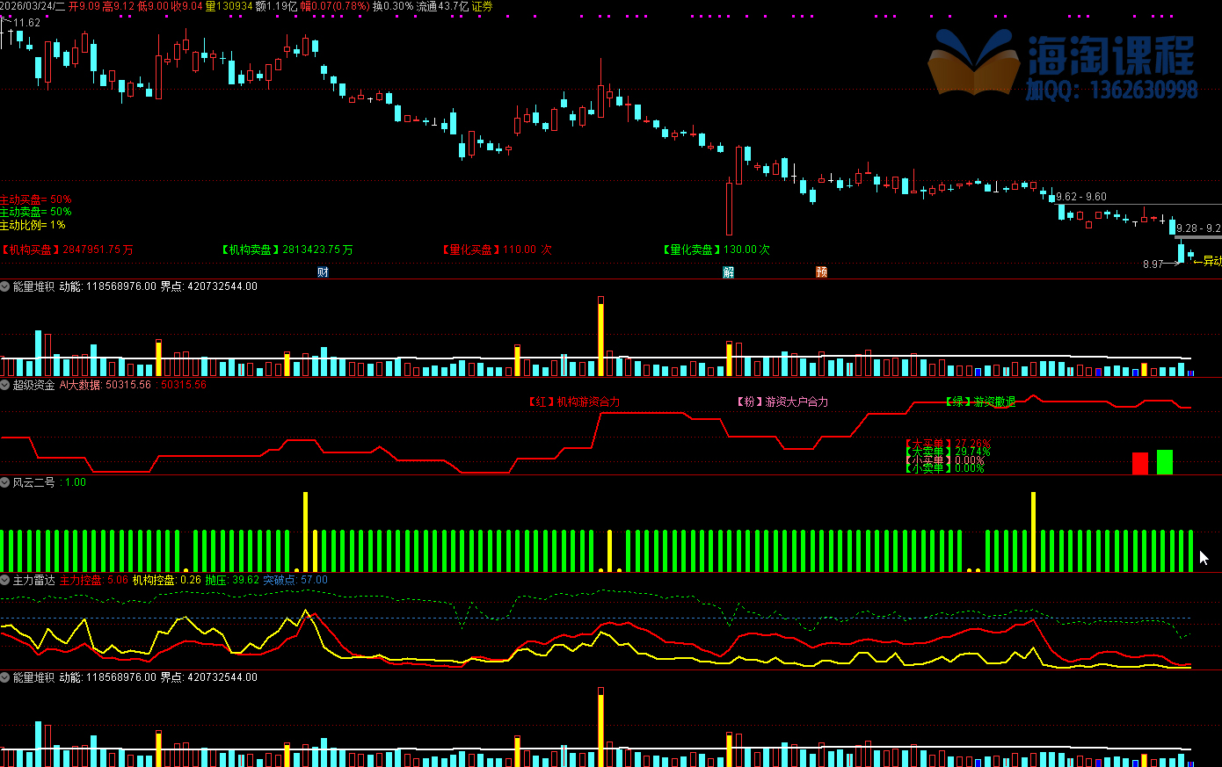Click the 预 forecast event marker
This screenshot has width=1222, height=767.
pos(821,272)
